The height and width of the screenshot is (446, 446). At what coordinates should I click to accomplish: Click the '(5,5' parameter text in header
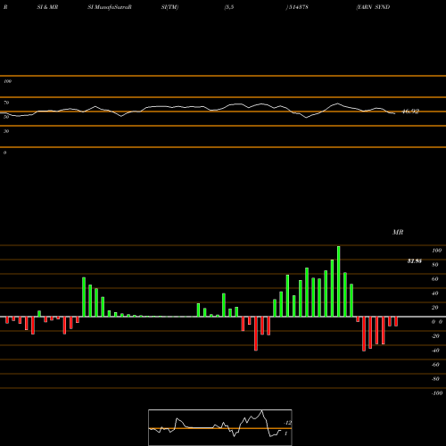(229, 7)
